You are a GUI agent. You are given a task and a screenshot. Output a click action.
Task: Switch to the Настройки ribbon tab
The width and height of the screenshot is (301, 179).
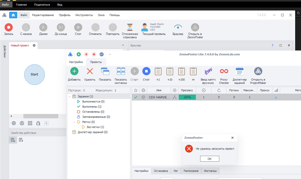tap(76, 62)
